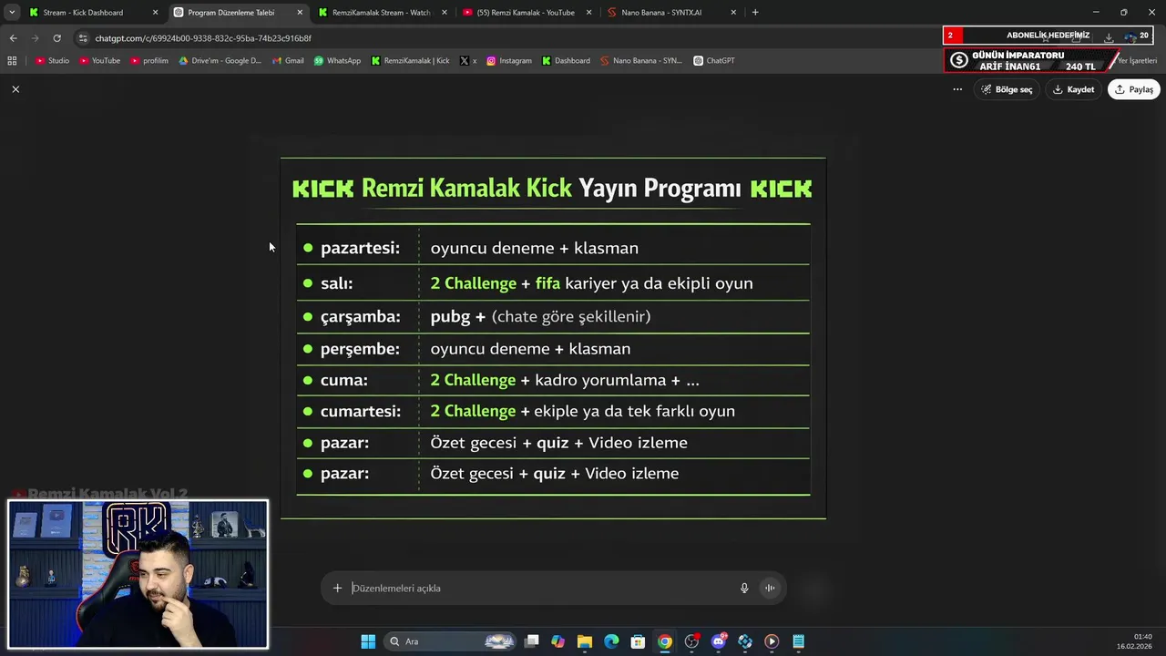1166x656 pixels.
Task: Expand the tab search dropdown arrow
Action: tap(12, 13)
